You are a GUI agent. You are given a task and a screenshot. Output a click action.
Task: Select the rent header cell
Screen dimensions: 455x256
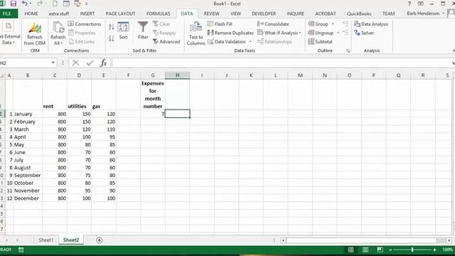click(x=55, y=95)
